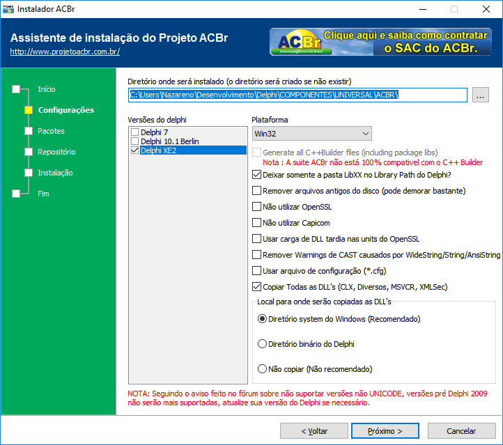Click the Cancelar button
The width and height of the screenshot is (503, 445).
461,431
